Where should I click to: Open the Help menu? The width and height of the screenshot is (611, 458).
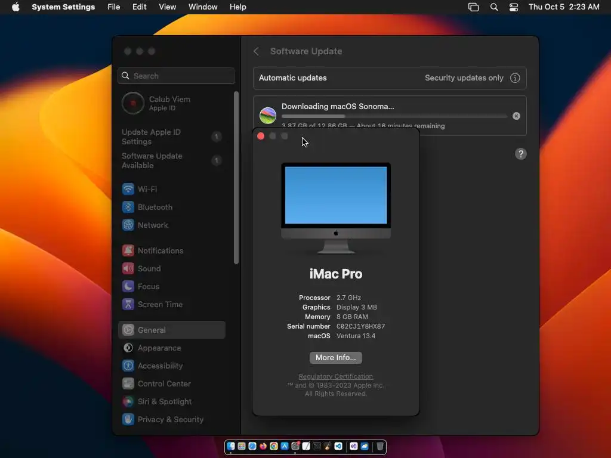click(237, 7)
